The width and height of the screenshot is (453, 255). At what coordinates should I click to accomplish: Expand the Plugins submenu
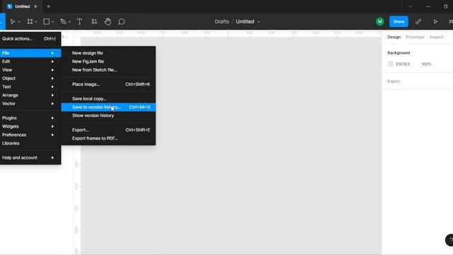click(x=30, y=118)
